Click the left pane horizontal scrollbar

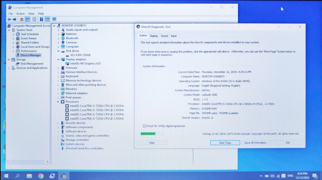coord(27,161)
